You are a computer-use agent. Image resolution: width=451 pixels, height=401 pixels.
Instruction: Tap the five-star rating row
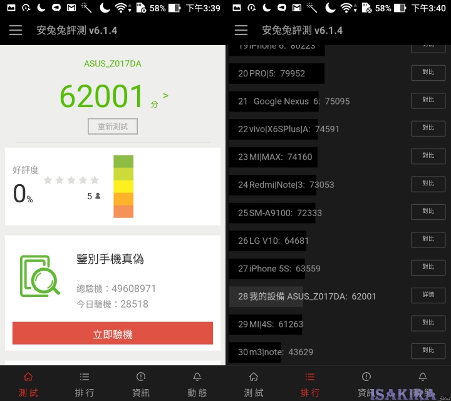click(71, 180)
